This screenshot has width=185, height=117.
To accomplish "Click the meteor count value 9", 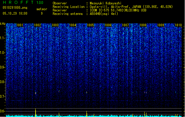I will click(42, 13).
